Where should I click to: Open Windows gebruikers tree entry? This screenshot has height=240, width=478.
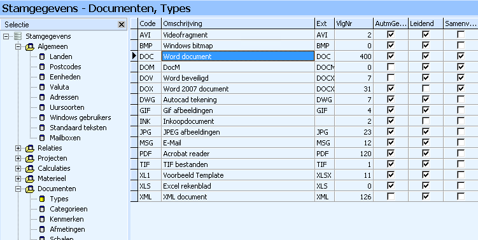pos(80,117)
